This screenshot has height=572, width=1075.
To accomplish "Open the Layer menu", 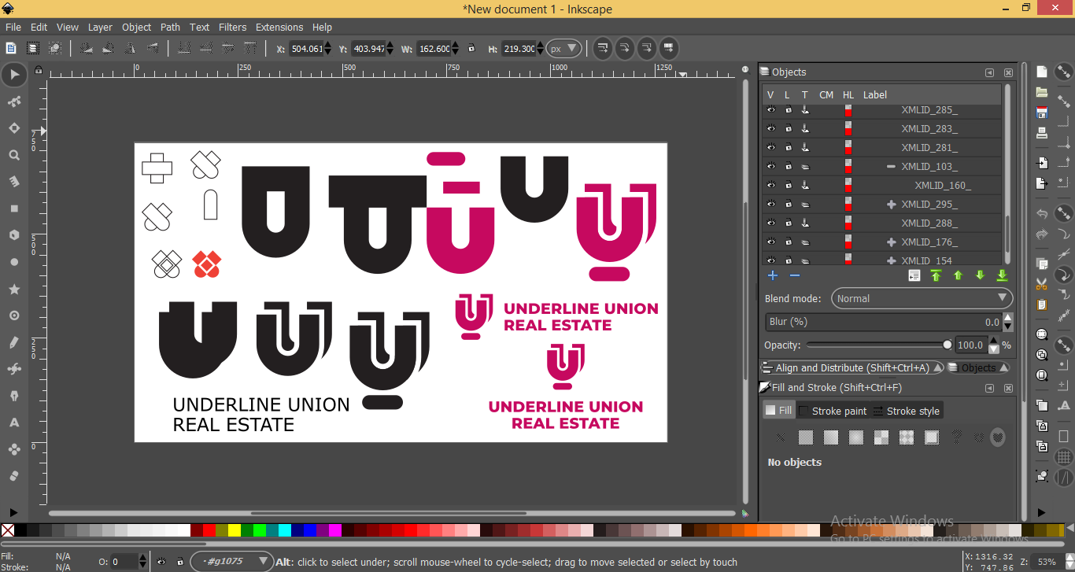I will [100, 27].
